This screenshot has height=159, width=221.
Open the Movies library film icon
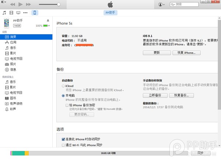11,13
